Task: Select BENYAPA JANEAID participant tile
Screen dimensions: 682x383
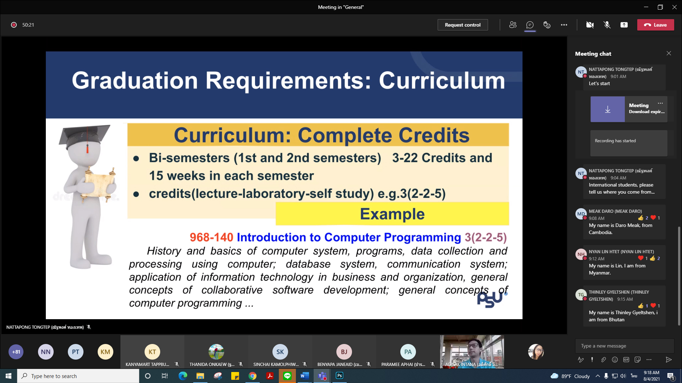Action: pos(344,352)
